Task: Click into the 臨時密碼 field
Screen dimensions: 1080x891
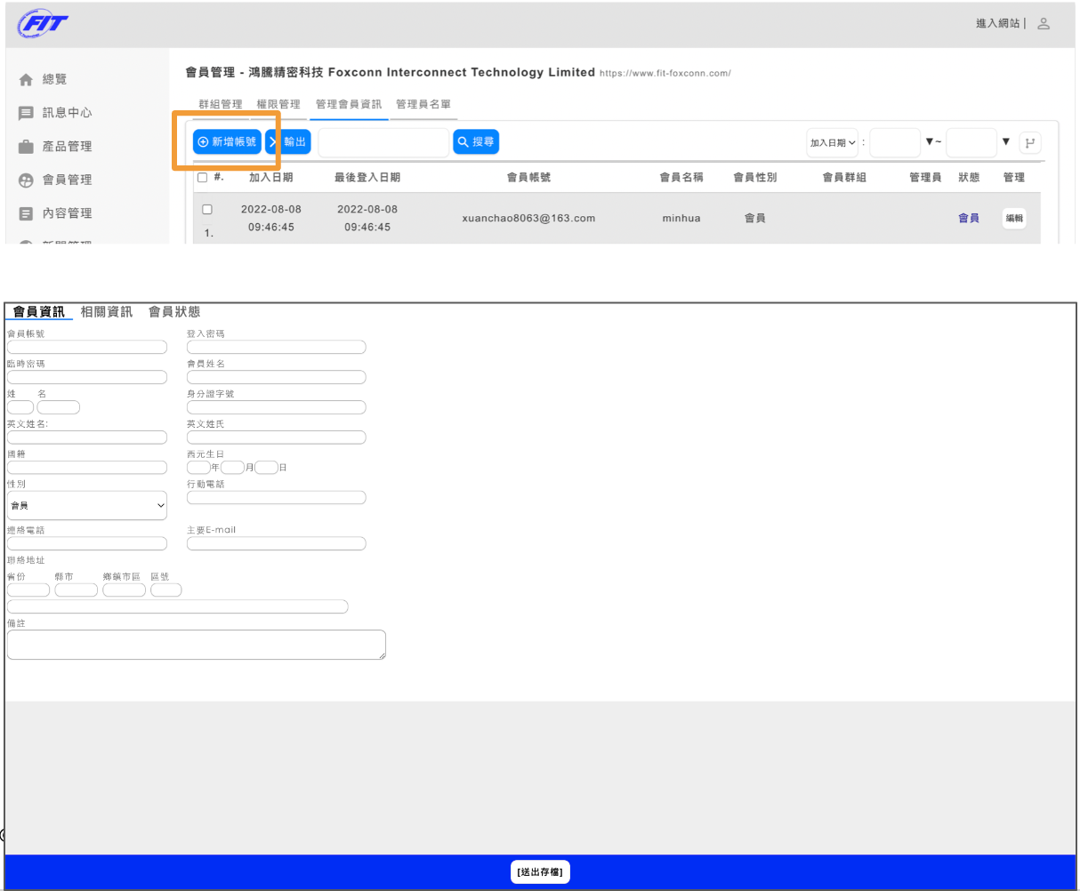Action: tap(87, 377)
